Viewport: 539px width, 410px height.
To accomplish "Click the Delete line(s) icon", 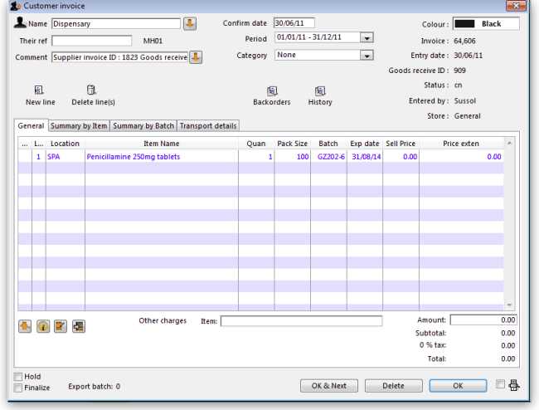I will tap(92, 90).
